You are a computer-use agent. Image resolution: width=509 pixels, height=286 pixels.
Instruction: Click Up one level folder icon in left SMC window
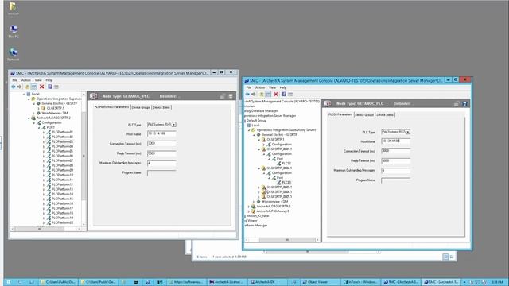28,87
